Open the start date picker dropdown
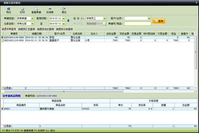 pos(64,18)
